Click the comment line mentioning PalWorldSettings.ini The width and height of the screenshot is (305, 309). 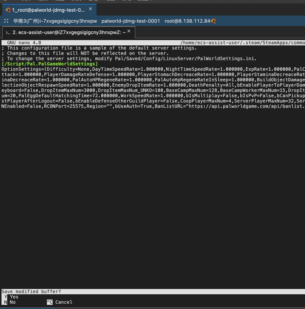[x=129, y=59]
